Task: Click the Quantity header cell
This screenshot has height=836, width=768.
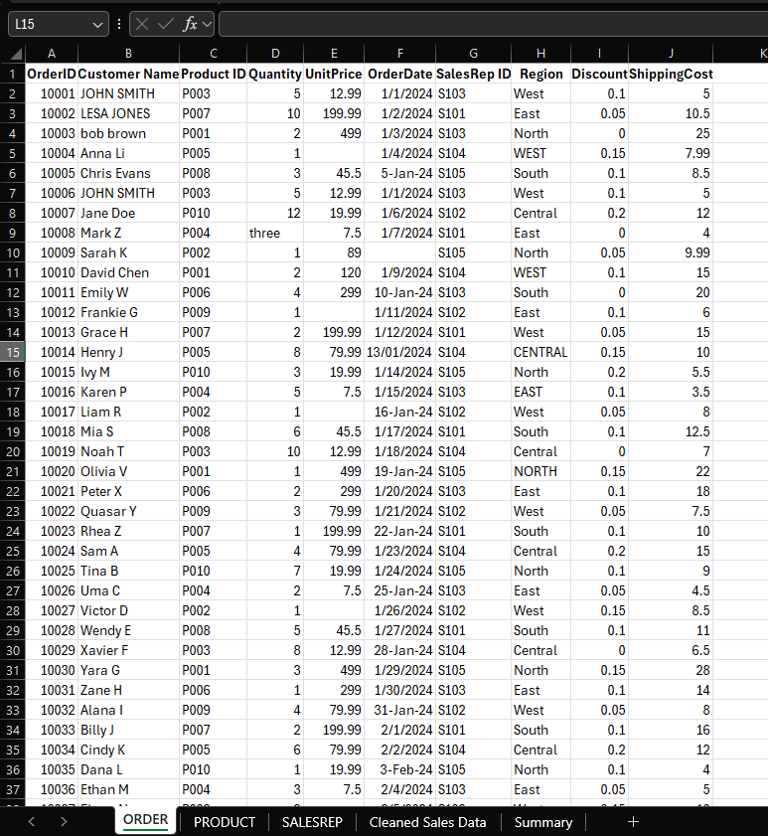Action: tap(275, 75)
